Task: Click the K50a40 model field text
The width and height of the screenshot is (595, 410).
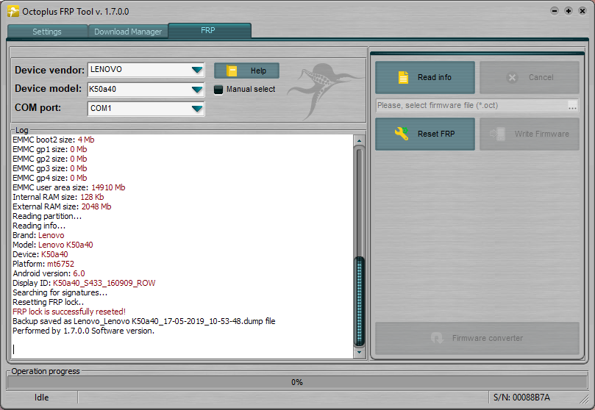Action: coord(103,89)
